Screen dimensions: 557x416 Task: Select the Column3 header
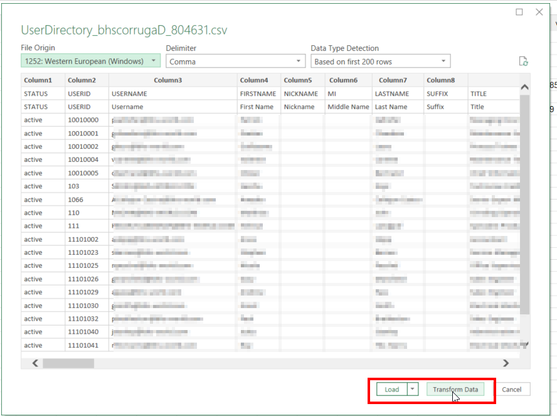pos(172,80)
